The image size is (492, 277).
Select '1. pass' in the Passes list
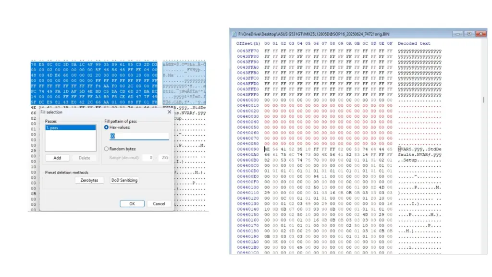tap(70, 127)
